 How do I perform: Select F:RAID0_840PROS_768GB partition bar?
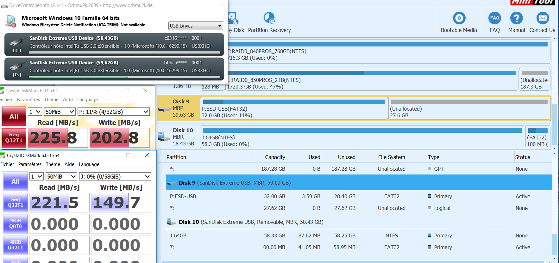[x=389, y=51]
